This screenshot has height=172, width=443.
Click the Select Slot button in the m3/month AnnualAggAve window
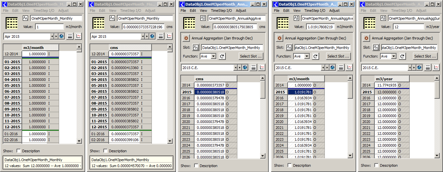338,56
